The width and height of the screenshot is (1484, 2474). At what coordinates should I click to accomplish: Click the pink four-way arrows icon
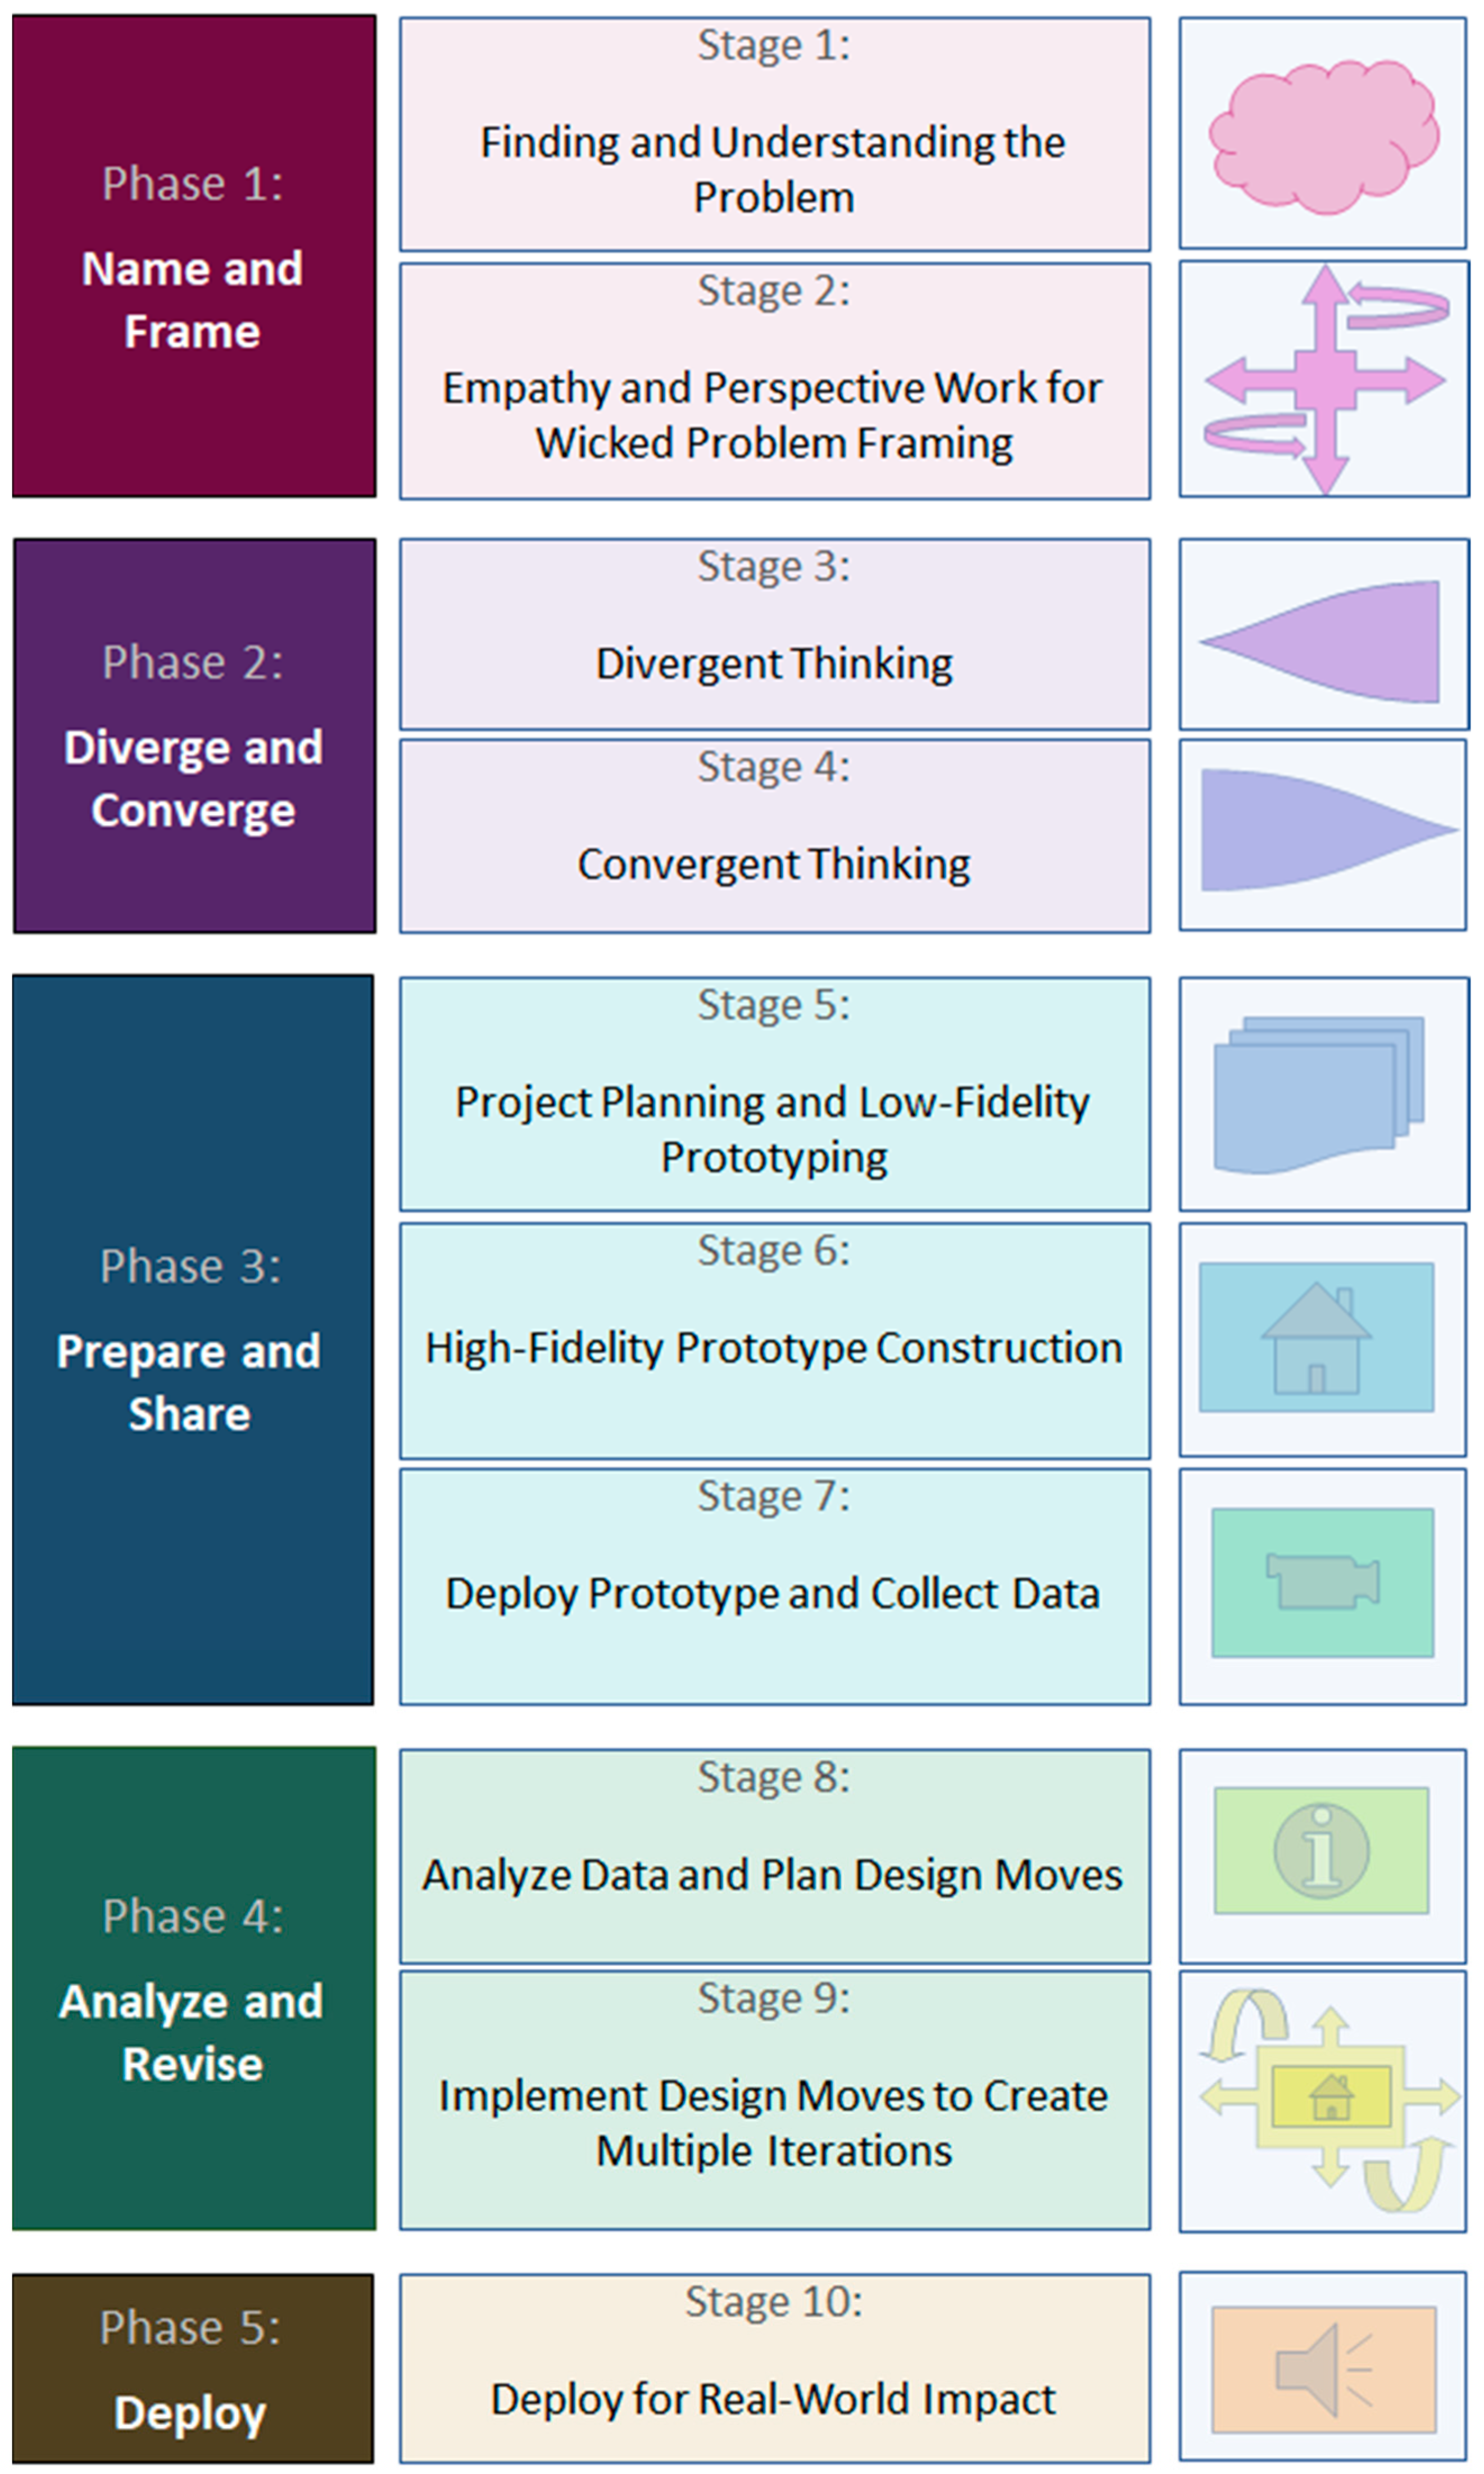click(x=1325, y=380)
